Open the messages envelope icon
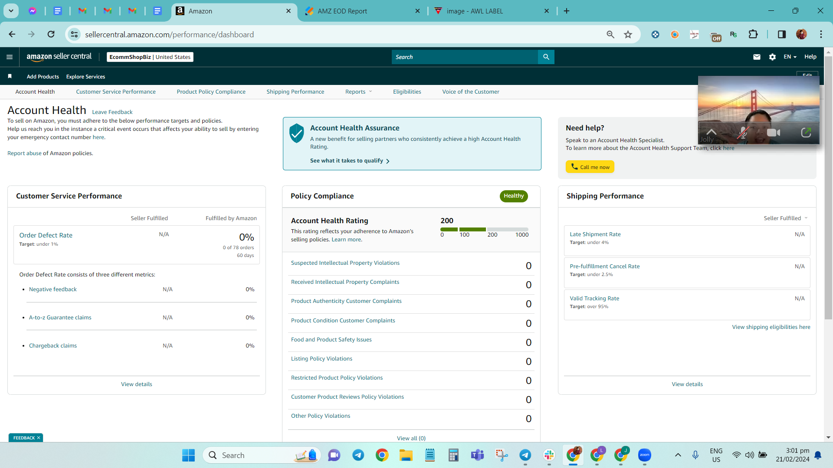 [x=757, y=57]
